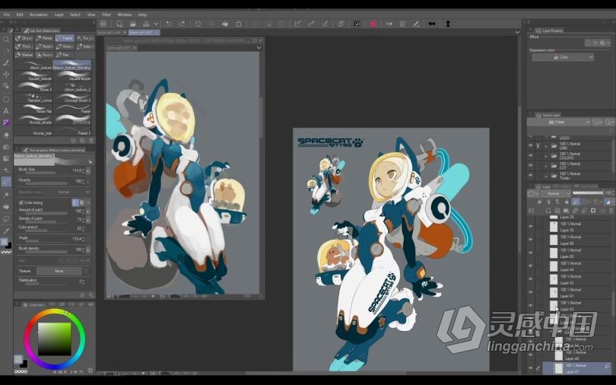Choose the Concept Brush 2 preset
This screenshot has height=385, width=616.
click(x=73, y=98)
